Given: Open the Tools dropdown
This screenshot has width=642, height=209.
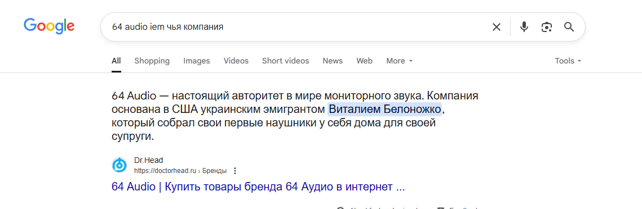Looking at the screenshot, I should pos(568,61).
